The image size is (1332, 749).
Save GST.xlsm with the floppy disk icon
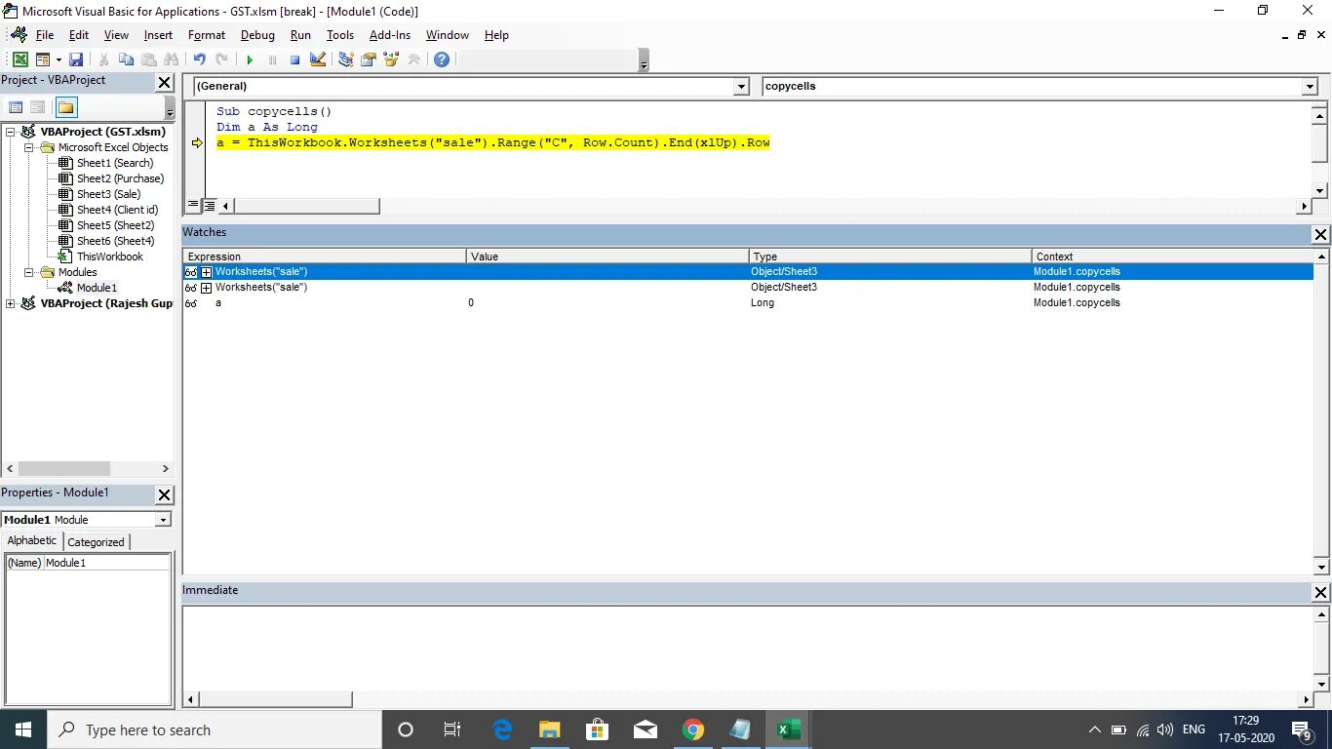click(76, 59)
